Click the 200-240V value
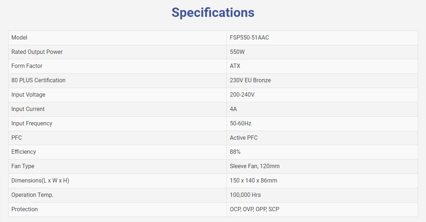426x222 pixels. point(242,95)
